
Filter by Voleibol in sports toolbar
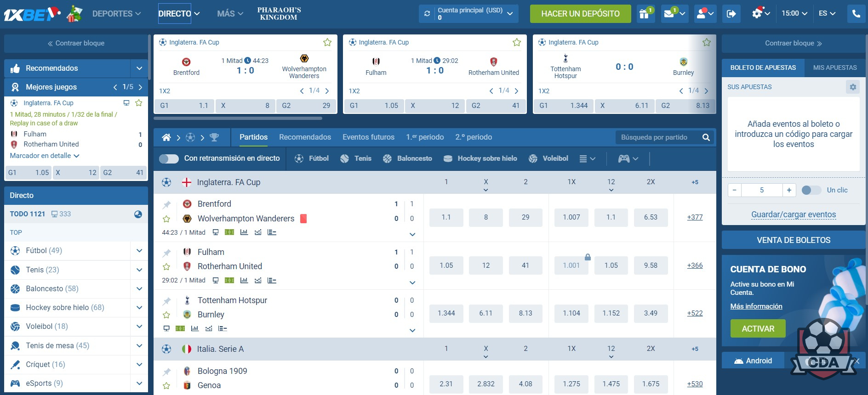click(548, 158)
